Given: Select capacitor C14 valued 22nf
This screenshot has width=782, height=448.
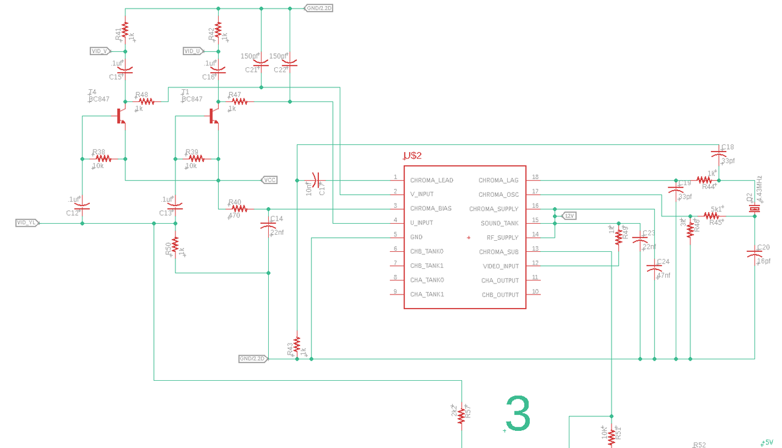Looking at the screenshot, I should pos(268,224).
